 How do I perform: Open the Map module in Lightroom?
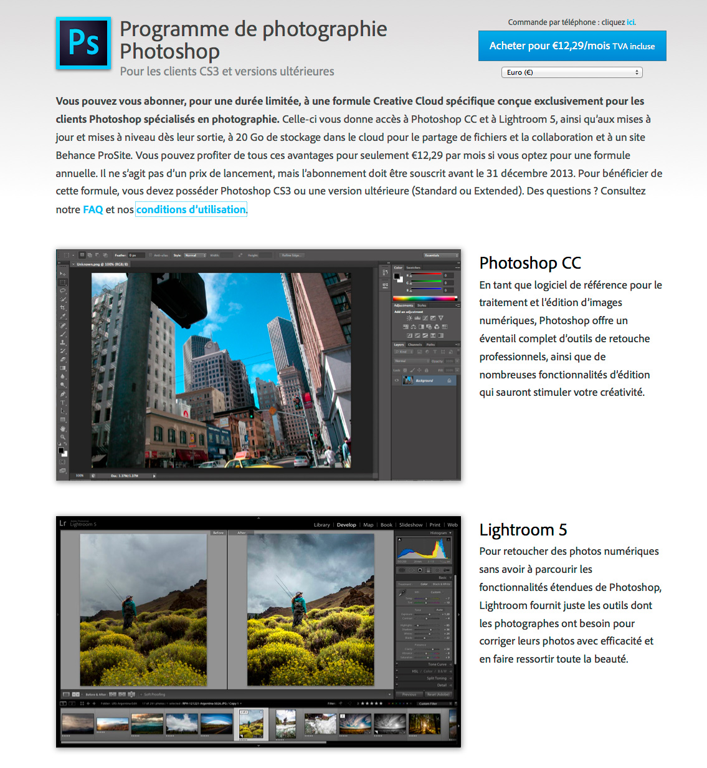(368, 525)
